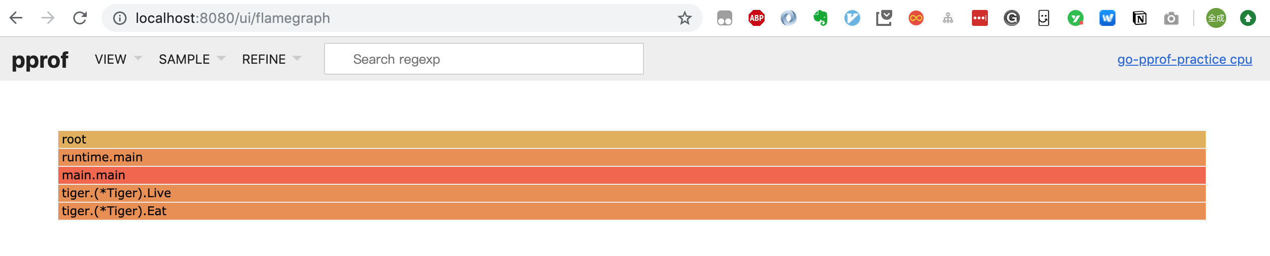Viewport: 1270px width, 256px height.
Task: Open the green profile avatar
Action: pyautogui.click(x=1216, y=18)
